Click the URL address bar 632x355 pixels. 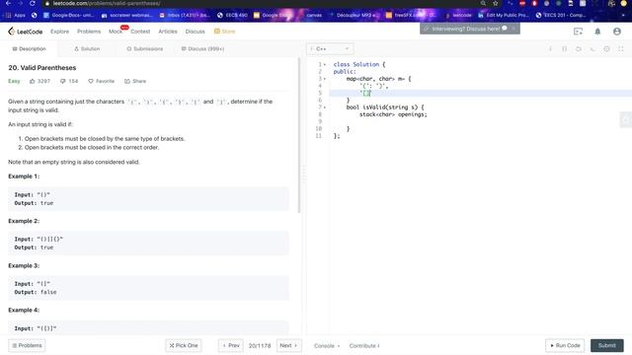(x=262, y=3)
